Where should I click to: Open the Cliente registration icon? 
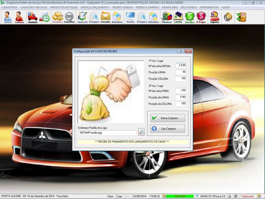(x=8, y=17)
